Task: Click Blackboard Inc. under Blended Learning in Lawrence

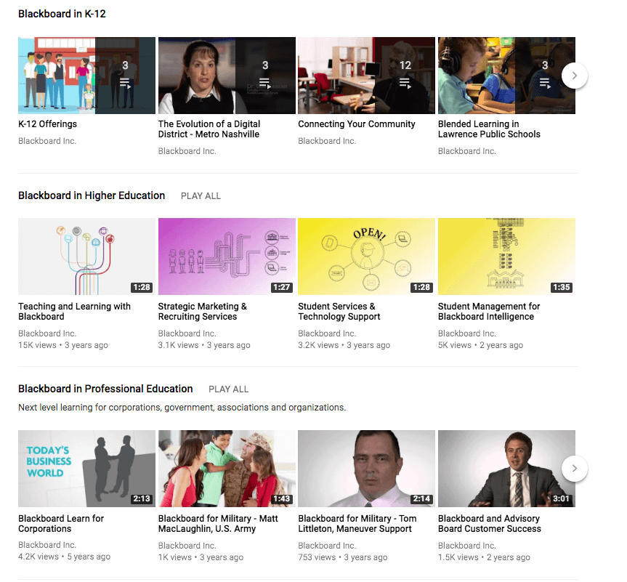Action: 467,151
